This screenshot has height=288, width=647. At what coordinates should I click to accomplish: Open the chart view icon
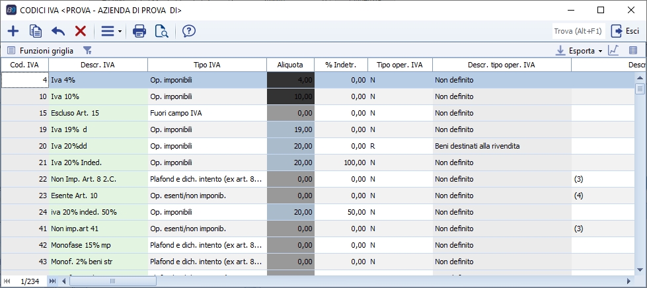(613, 50)
